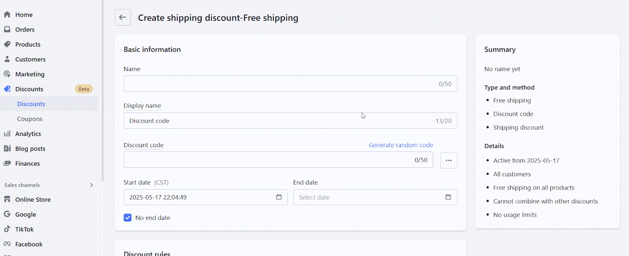Click the TikTok channel icon
This screenshot has height=256, width=629.
tap(7, 229)
